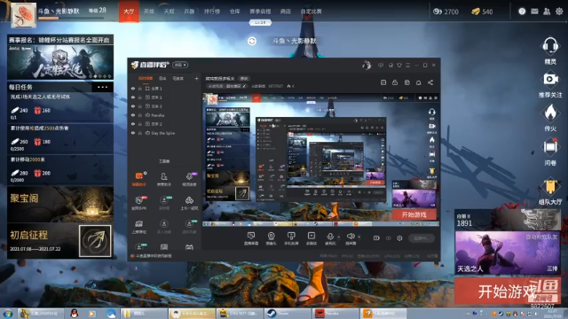This screenshot has height=319, width=568.
Task: Toggle visibility of the Slay the Spire source
Action: (x=133, y=133)
